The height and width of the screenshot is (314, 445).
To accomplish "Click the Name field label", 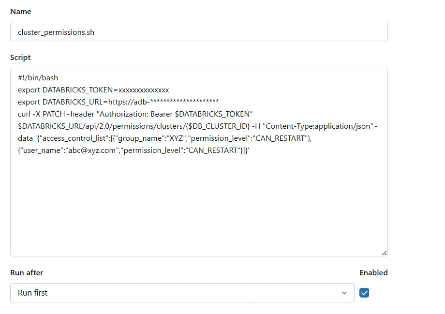I will click(20, 11).
